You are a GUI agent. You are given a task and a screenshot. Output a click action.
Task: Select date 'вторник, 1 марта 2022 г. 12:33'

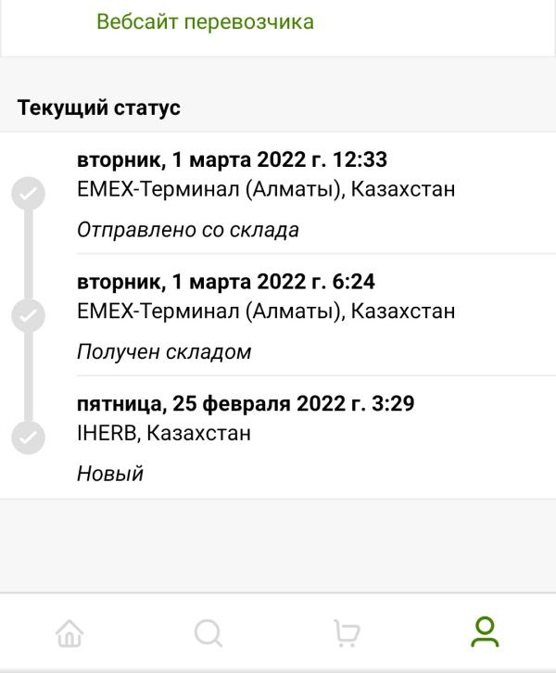(x=232, y=159)
